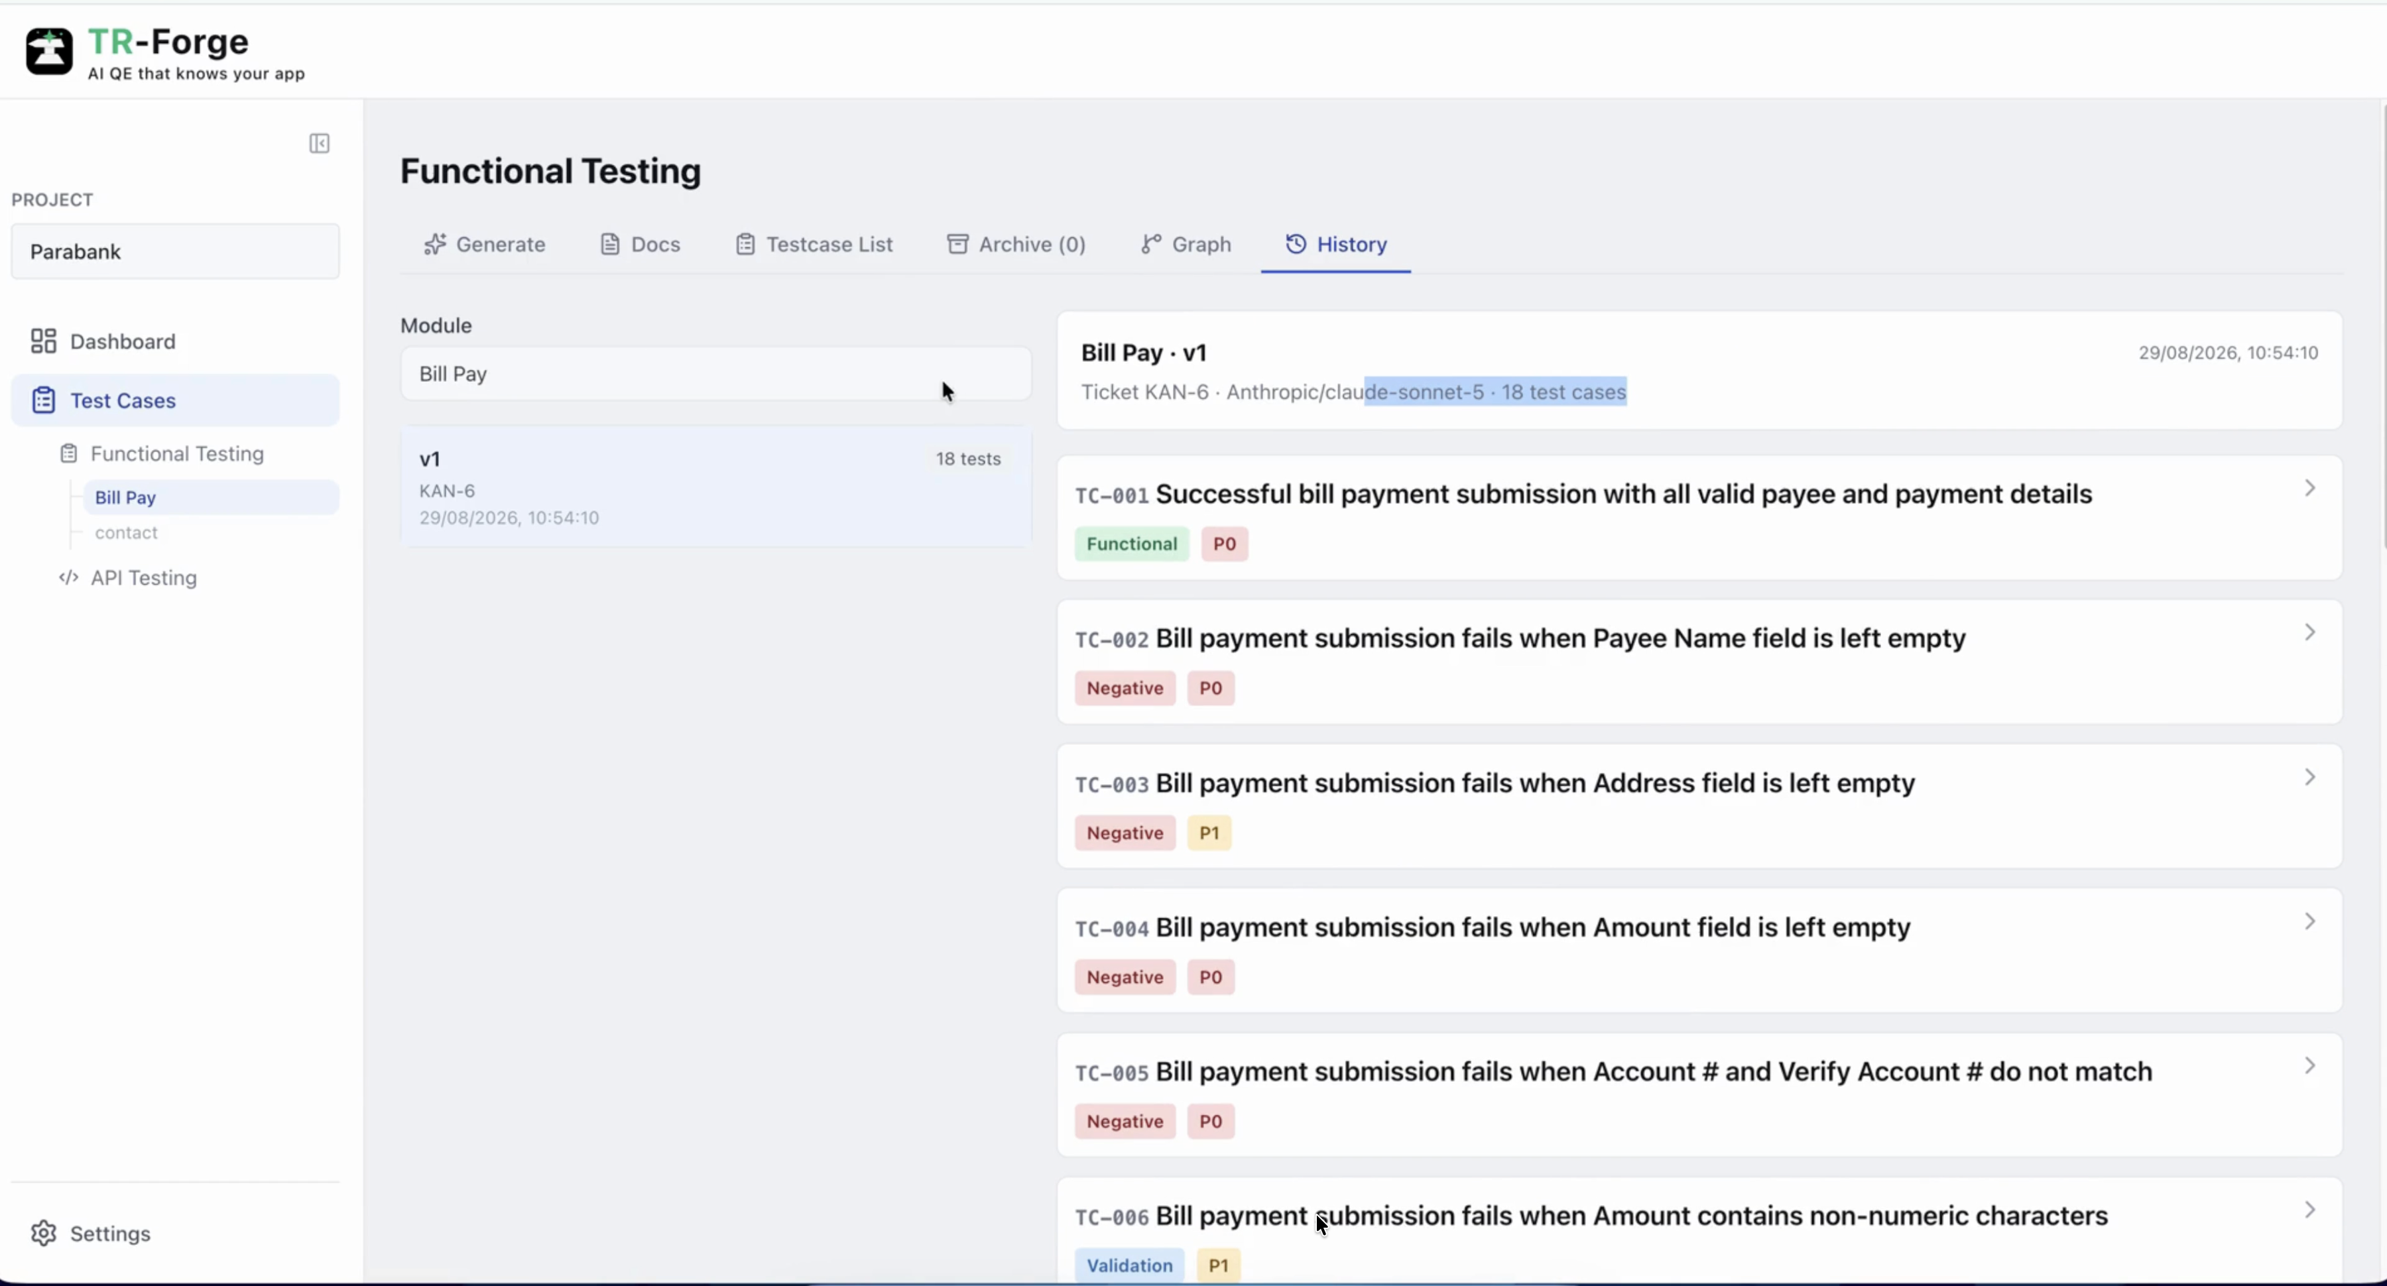Screen dimensions: 2387x1286
Task: Click the P0 priority badge on TC-001
Action: (x=1224, y=544)
